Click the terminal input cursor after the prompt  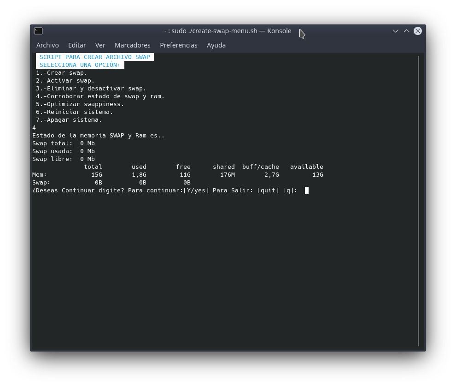click(307, 190)
